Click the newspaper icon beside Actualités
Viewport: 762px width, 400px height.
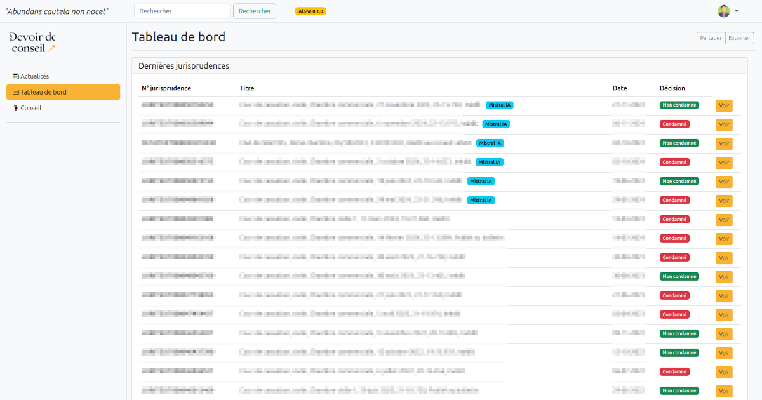(16, 76)
